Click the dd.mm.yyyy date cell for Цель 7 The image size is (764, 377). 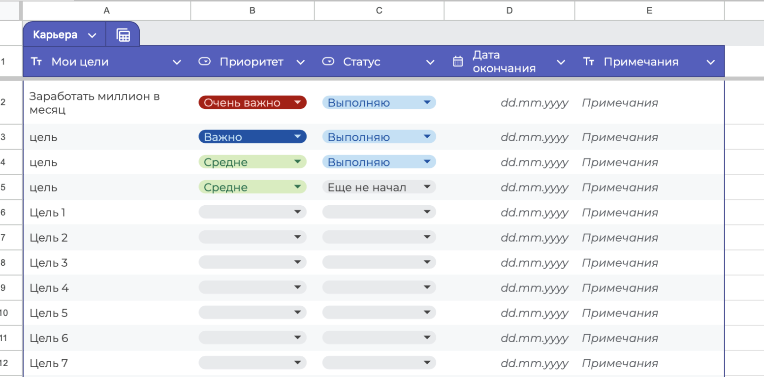tap(509, 363)
